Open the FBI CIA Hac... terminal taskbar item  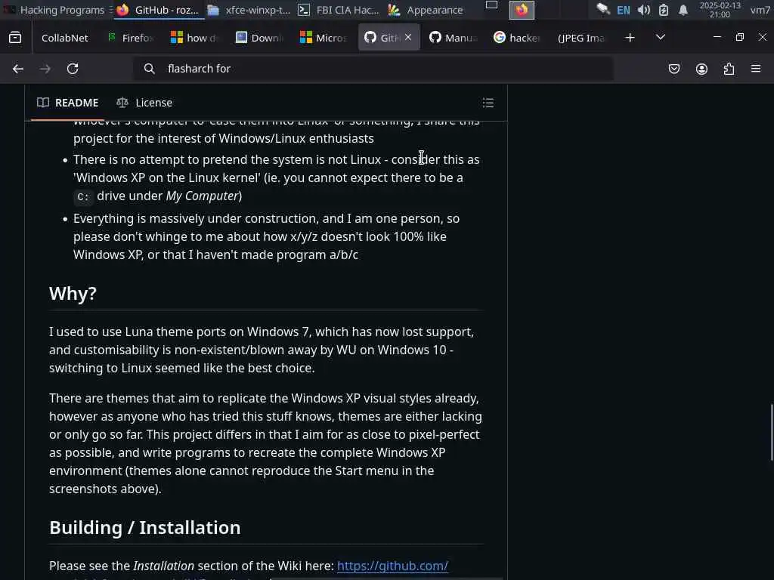pos(339,10)
